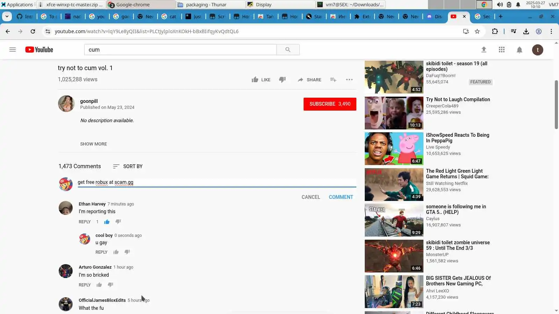The image size is (559, 314).
Task: Open the Chrome media controls icon
Action: click(x=514, y=31)
